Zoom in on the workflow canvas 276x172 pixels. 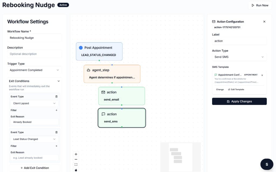click(x=76, y=154)
